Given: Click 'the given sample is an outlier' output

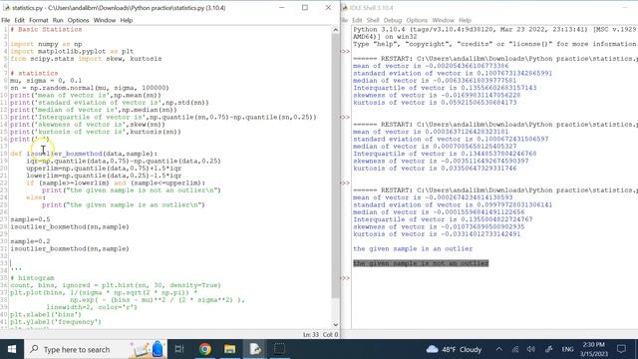Looking at the screenshot, I should (413, 248).
